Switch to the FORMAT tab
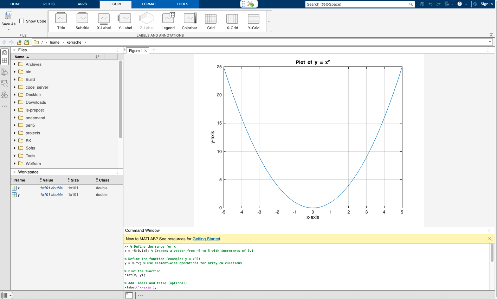 149,4
